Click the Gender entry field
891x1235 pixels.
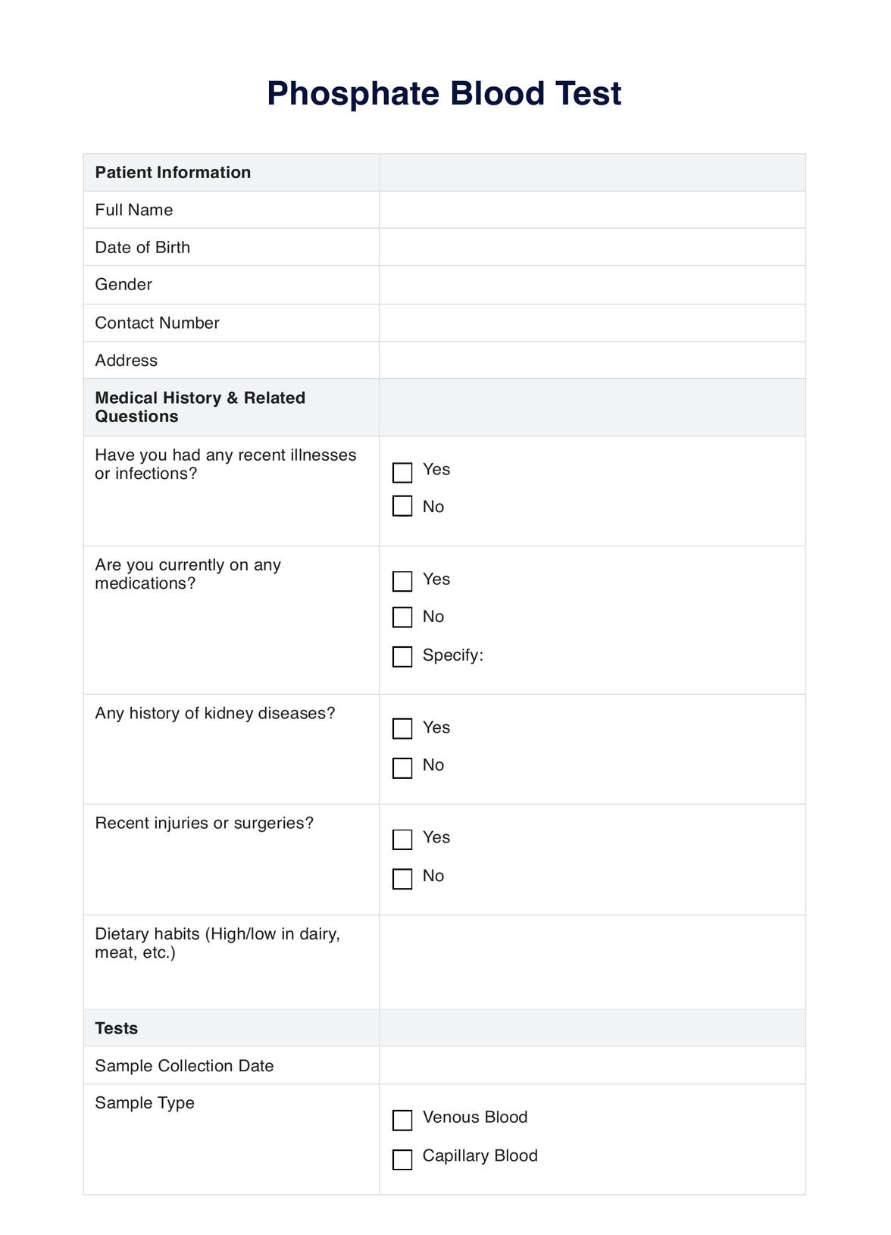592,285
